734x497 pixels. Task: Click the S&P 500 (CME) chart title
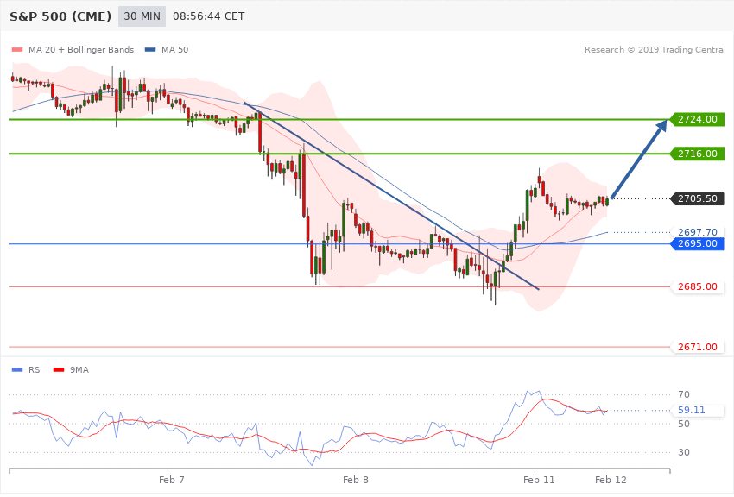click(x=60, y=16)
